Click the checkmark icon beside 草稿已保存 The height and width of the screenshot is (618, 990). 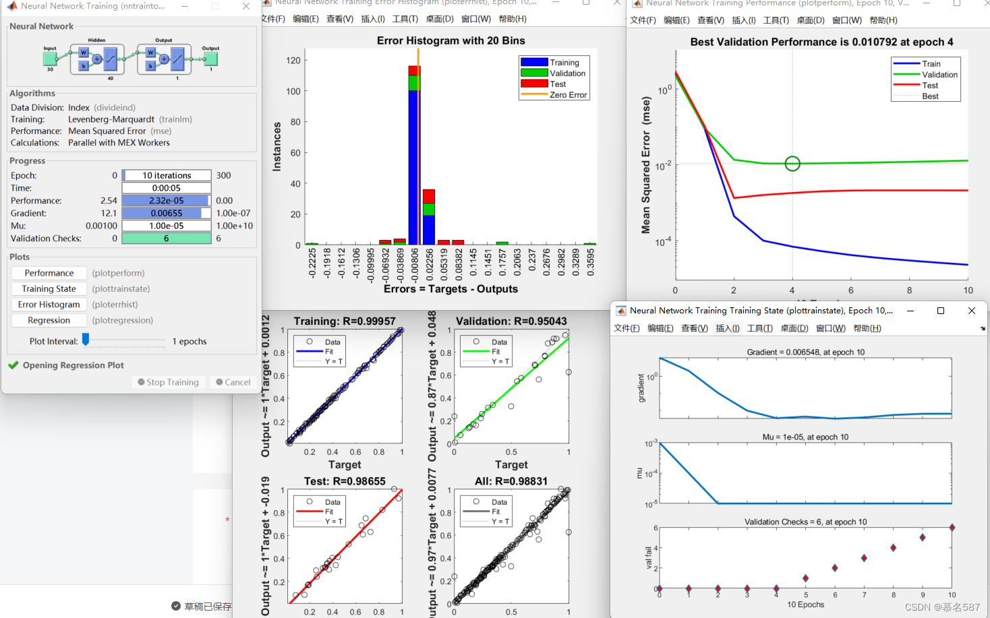click(176, 606)
